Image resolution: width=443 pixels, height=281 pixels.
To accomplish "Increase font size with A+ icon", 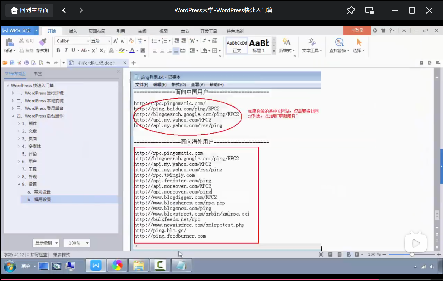I will click(116, 41).
